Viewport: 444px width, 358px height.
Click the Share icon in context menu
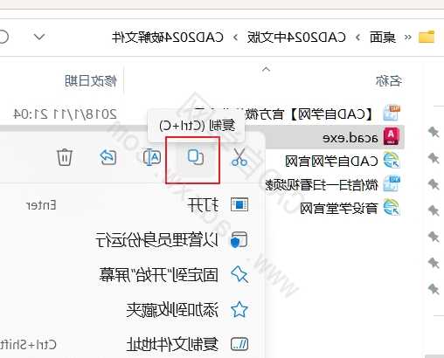(108, 157)
